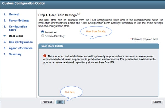Click the current-step arrow icon beside User Store
Viewport: 165px width, 108px height.
[4, 36]
